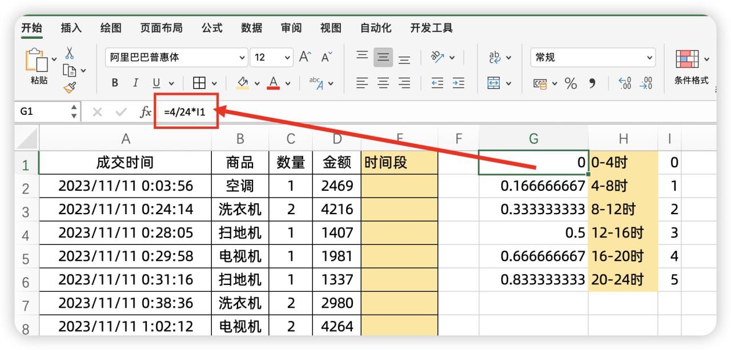
Task: Expand borders options arrow
Action: point(215,84)
